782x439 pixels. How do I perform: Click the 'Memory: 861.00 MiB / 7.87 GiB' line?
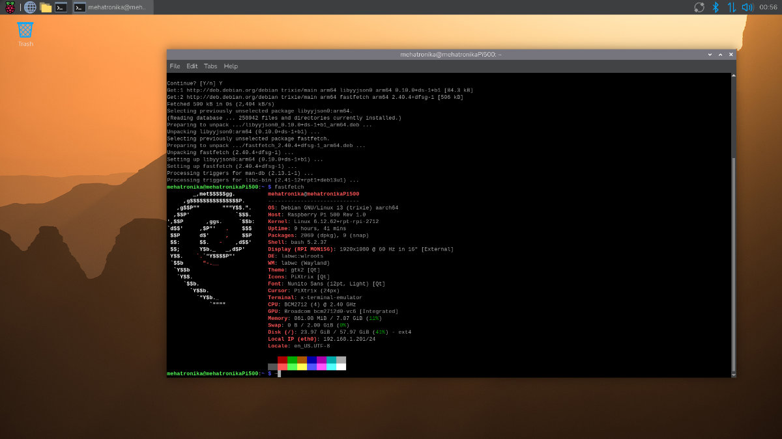325,319
